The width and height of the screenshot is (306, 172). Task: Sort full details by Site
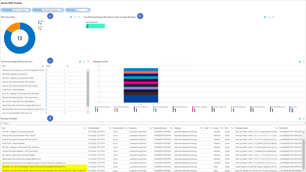coord(232,128)
